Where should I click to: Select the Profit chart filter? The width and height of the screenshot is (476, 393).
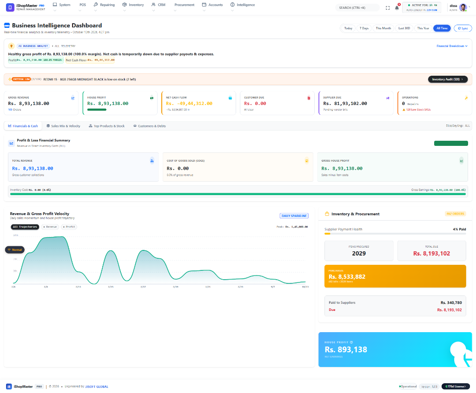69,227
